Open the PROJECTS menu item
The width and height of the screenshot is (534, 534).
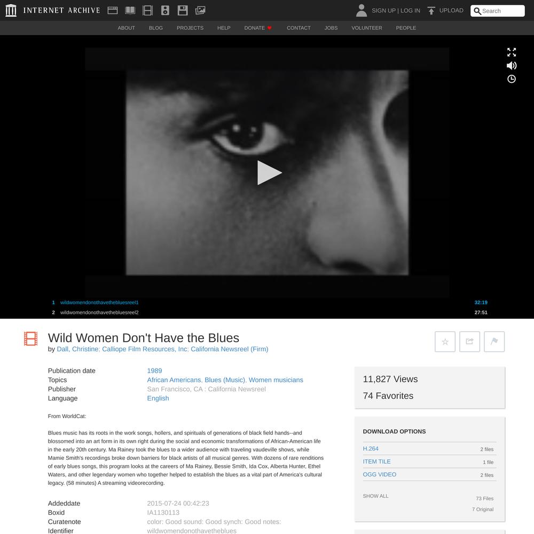click(x=190, y=28)
